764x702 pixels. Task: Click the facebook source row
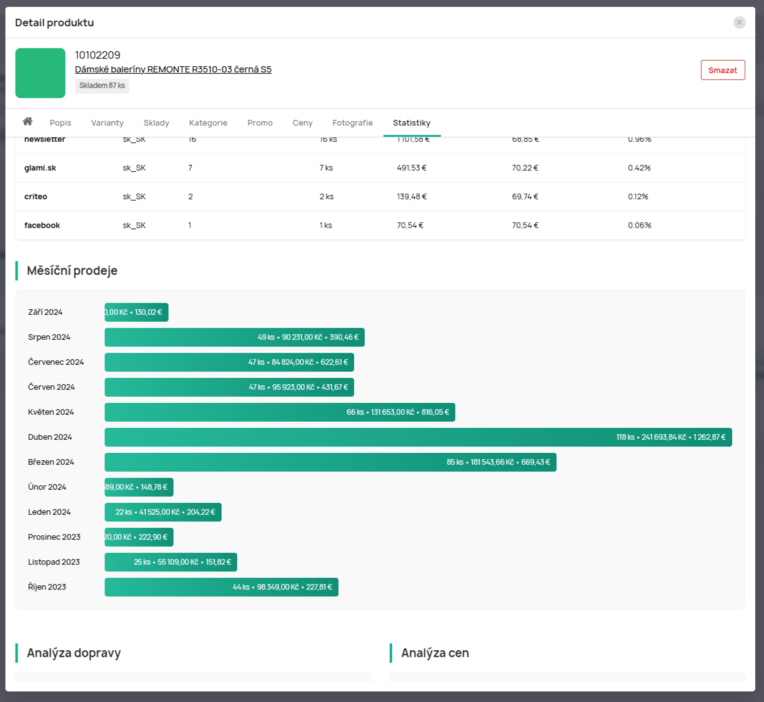tap(380, 225)
